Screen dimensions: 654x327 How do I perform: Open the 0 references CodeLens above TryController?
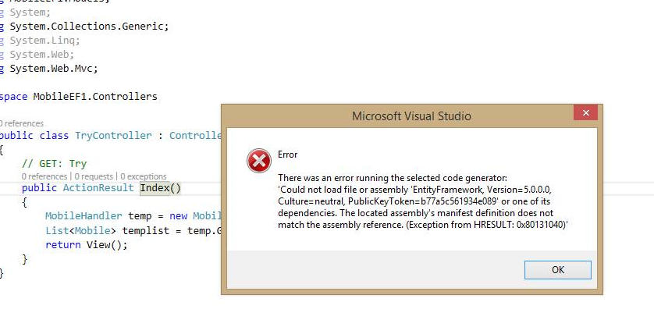click(21, 123)
